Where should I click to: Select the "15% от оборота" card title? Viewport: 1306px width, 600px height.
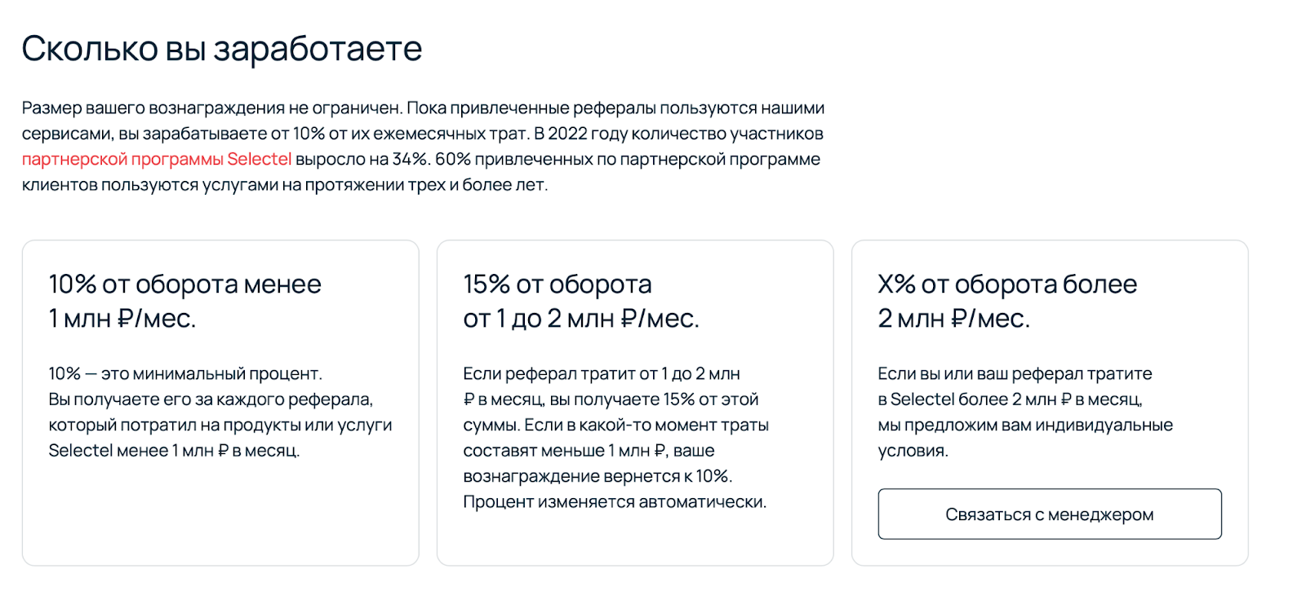[557, 285]
